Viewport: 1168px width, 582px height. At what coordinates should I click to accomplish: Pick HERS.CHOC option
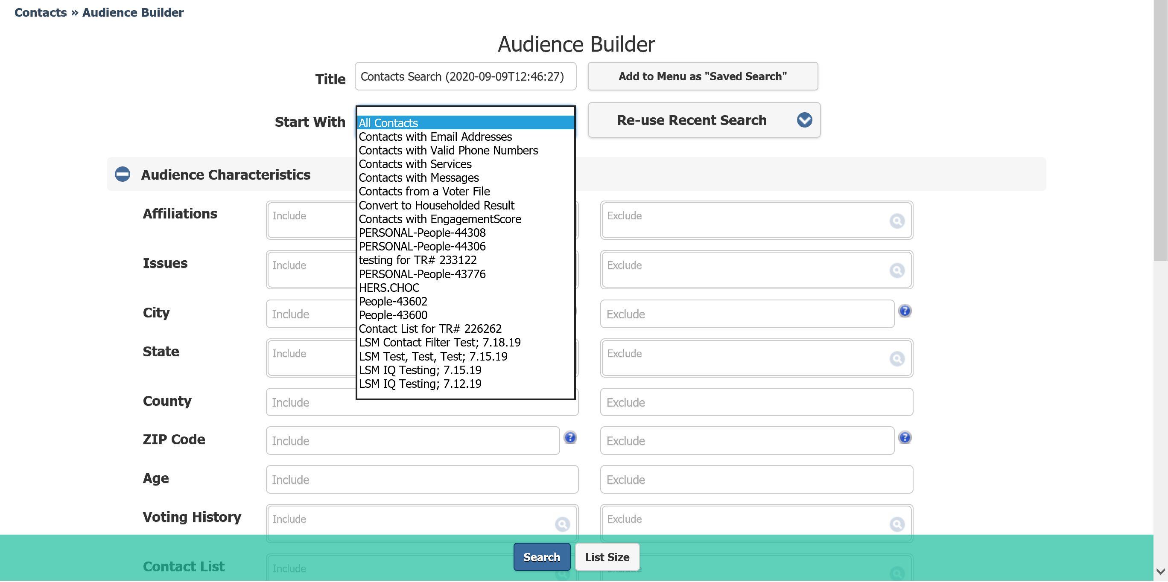point(466,288)
